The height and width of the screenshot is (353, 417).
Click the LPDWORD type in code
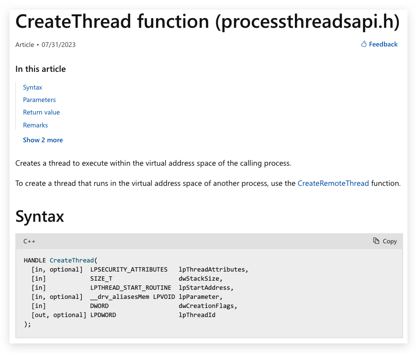click(103, 315)
